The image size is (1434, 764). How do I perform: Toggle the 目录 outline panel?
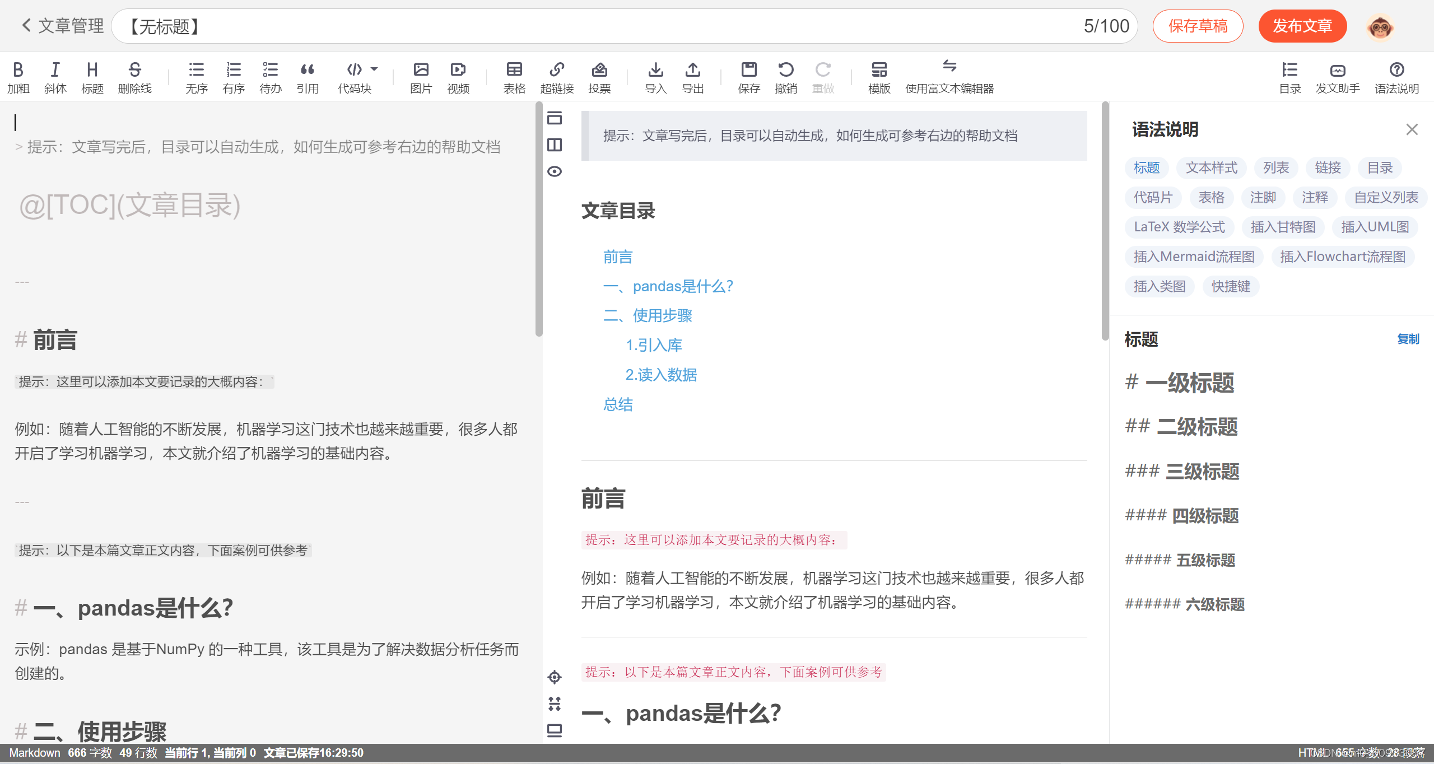(1289, 77)
